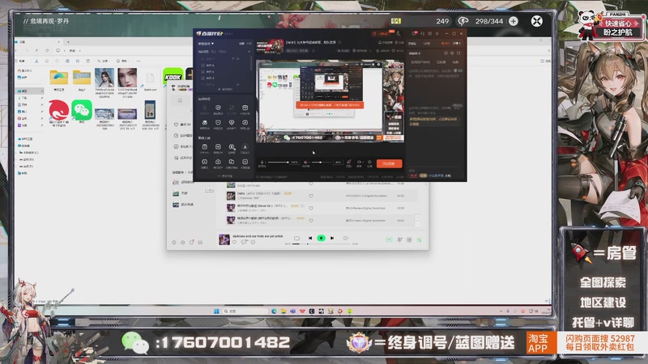Click the orange start streaming button
Screen dimensions: 648x364
pyautogui.click(x=389, y=163)
